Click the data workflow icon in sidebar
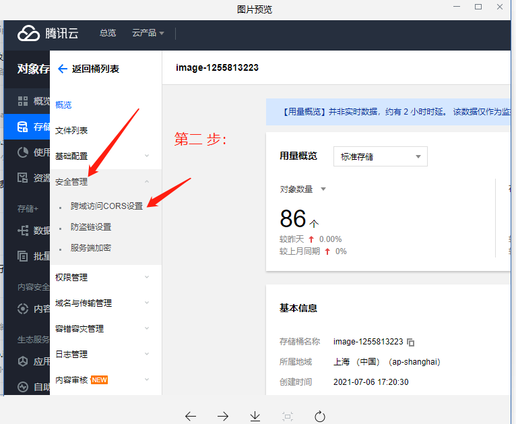516x424 pixels. tap(23, 231)
